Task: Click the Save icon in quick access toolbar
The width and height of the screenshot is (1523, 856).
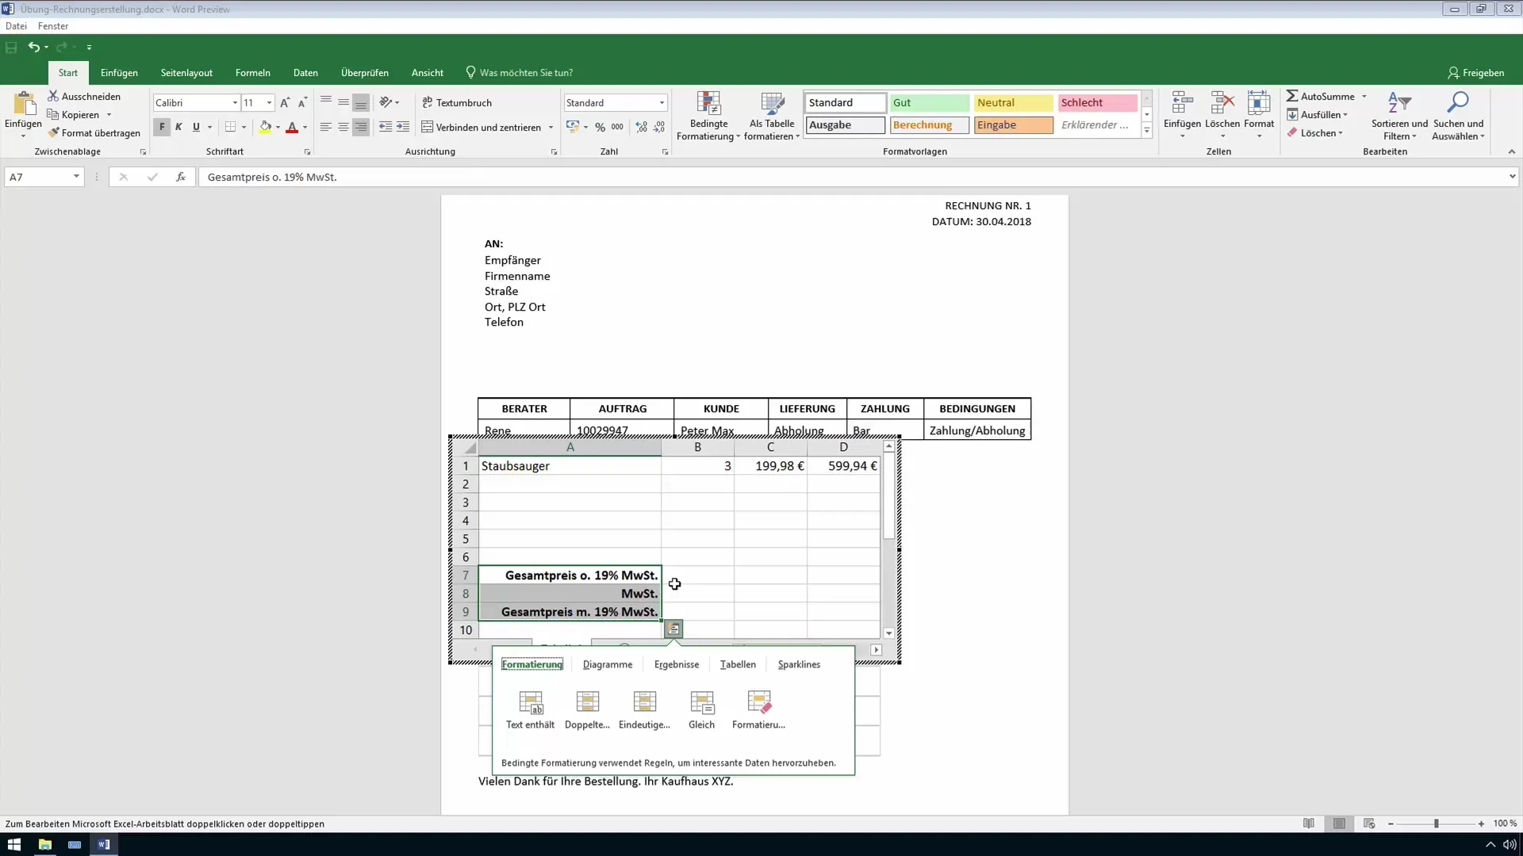Action: [11, 48]
